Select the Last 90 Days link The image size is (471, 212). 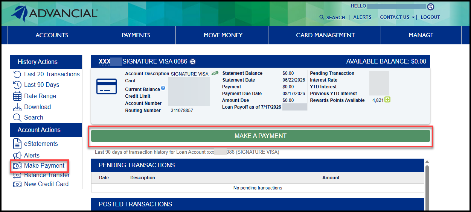click(42, 85)
